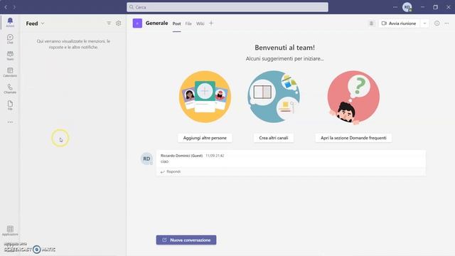
Task: Click the channel members icon beside Avvia riunione
Action: click(x=371, y=23)
